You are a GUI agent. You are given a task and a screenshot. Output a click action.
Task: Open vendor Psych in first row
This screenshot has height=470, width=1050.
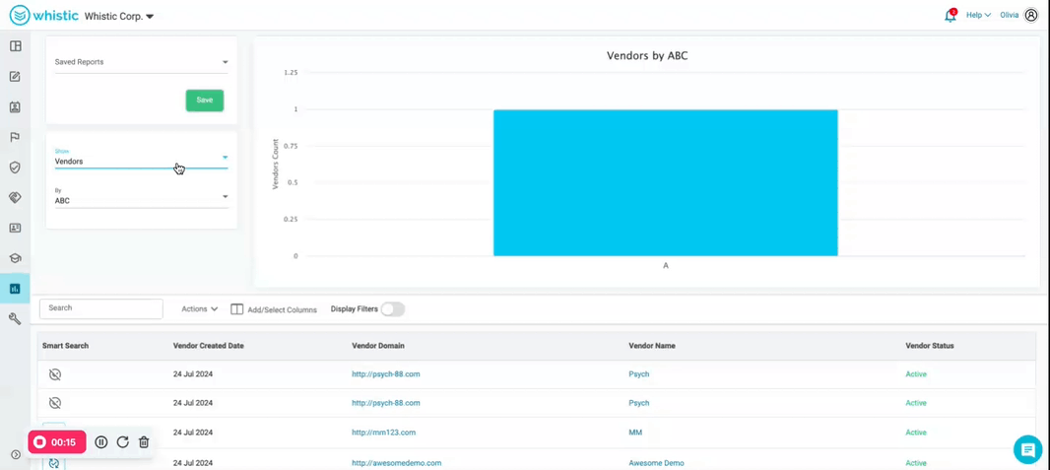(x=639, y=374)
